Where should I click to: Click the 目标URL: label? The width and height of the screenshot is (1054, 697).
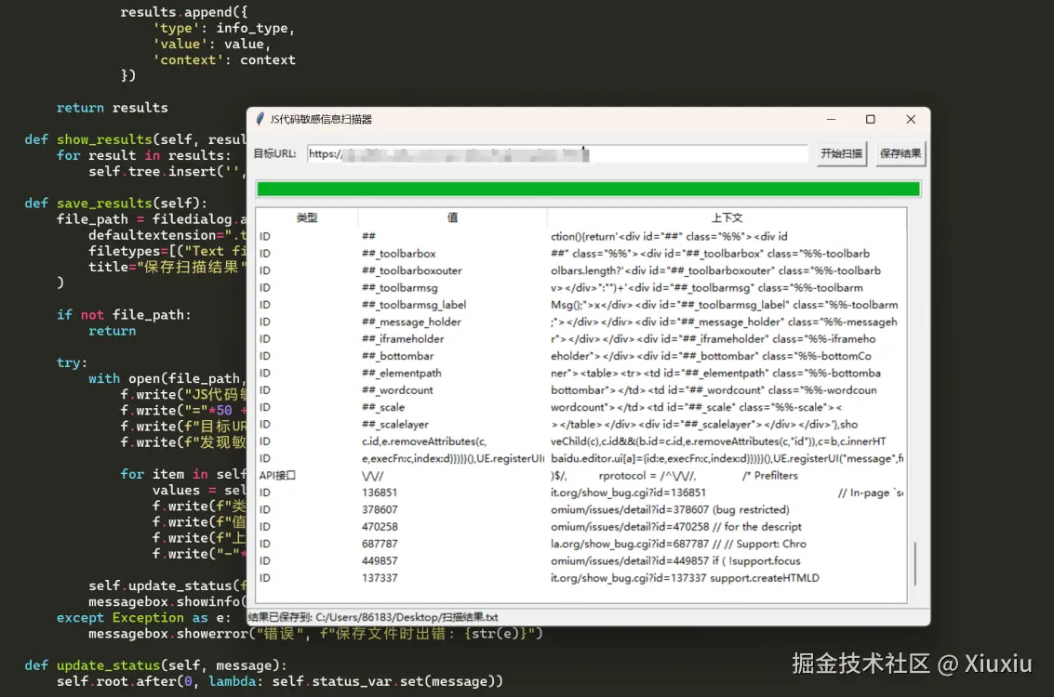point(275,153)
